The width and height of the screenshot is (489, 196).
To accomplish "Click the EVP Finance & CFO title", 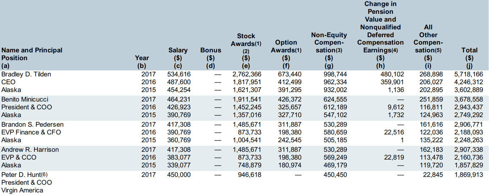I will [31, 132].
